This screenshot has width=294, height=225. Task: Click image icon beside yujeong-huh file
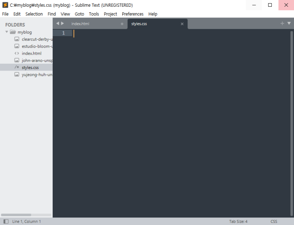(x=17, y=74)
